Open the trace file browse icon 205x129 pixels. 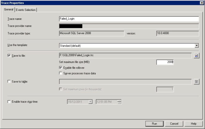pyautogui.click(x=196, y=56)
